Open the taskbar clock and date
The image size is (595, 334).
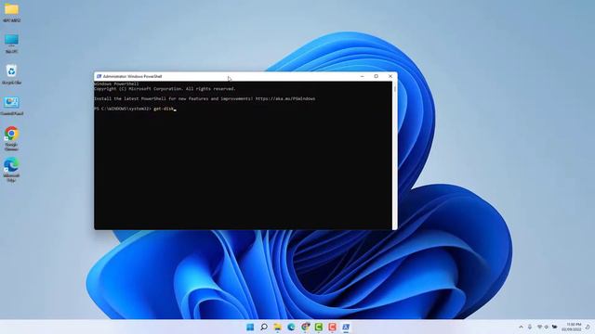pos(572,327)
